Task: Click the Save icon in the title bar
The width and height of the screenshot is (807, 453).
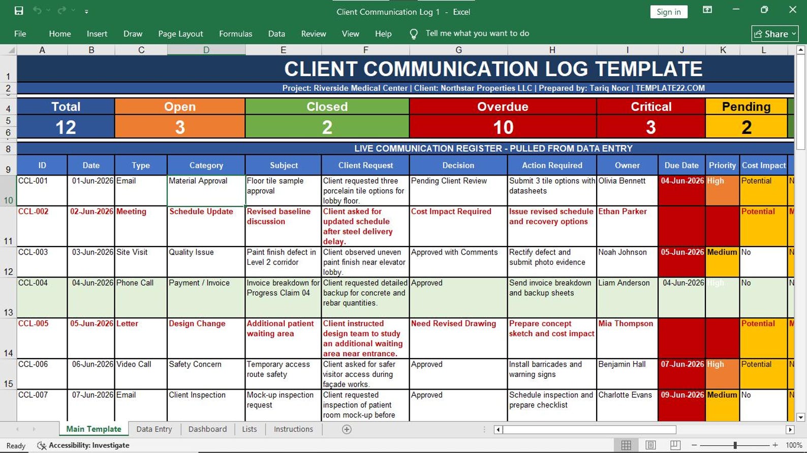Action: tap(19, 11)
